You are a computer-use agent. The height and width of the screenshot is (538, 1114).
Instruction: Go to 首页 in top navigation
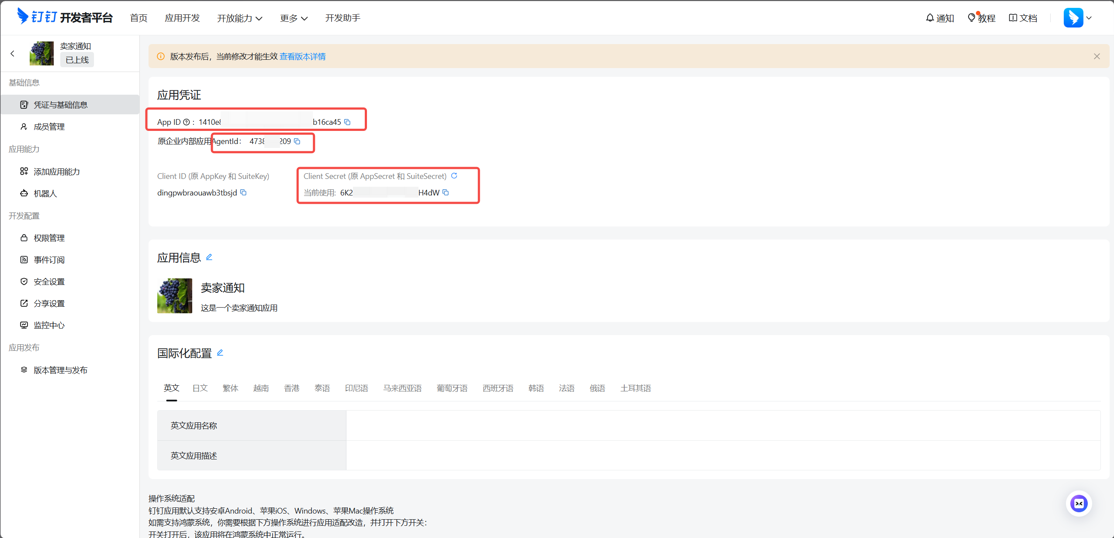[139, 18]
